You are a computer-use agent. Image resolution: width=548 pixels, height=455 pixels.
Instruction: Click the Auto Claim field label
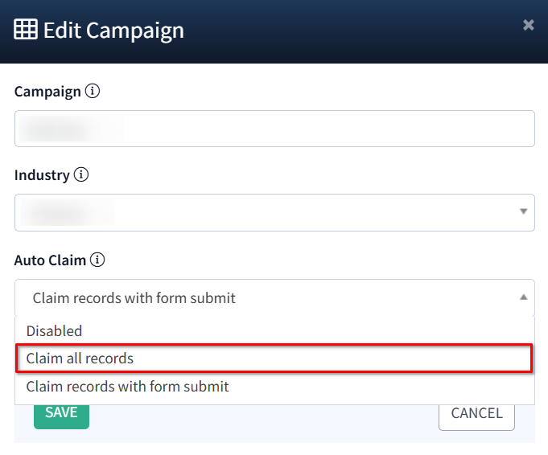click(x=51, y=260)
